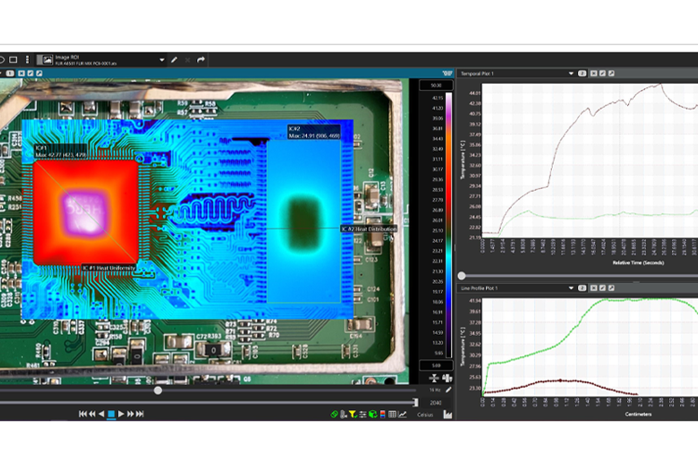Open the Line Profile Plot 1 dropdown
This screenshot has width=698, height=465.
571,288
